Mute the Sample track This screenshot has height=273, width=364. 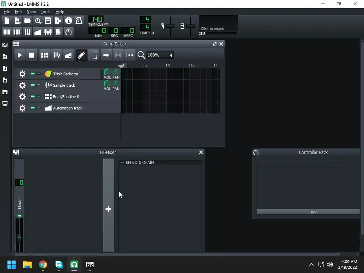[x=33, y=85]
